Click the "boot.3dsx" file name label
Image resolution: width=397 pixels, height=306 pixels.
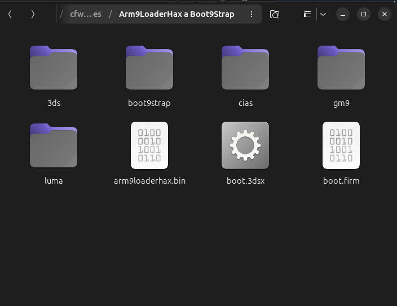[x=246, y=181]
